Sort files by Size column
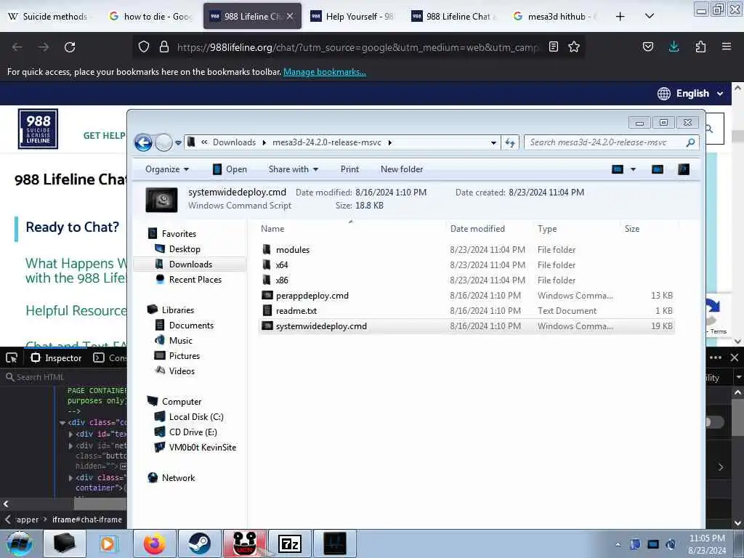 632,229
